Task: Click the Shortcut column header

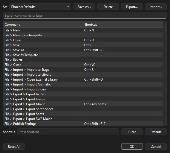Action: click(x=123, y=24)
